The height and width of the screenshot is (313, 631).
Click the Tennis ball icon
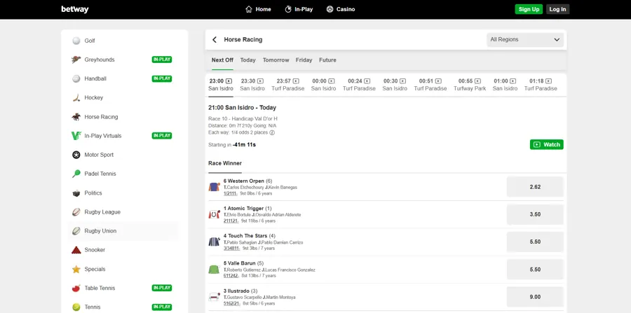tap(76, 307)
